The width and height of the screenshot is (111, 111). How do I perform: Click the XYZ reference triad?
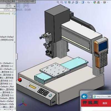(x=22, y=102)
